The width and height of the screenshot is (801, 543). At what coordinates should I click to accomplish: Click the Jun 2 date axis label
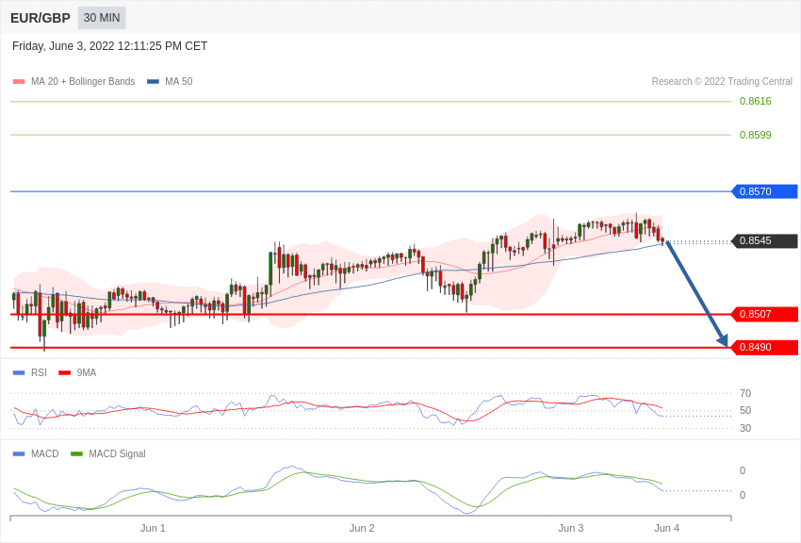(362, 528)
